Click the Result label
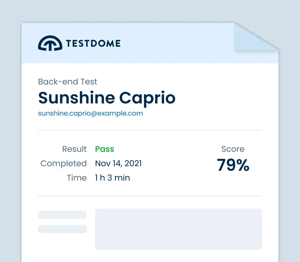 click(74, 149)
